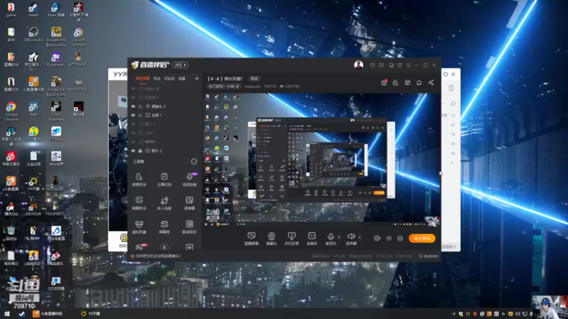Image resolution: width=568 pixels, height=319 pixels.
Task: Hide the 全屏 1 source layer
Action: [x=133, y=116]
